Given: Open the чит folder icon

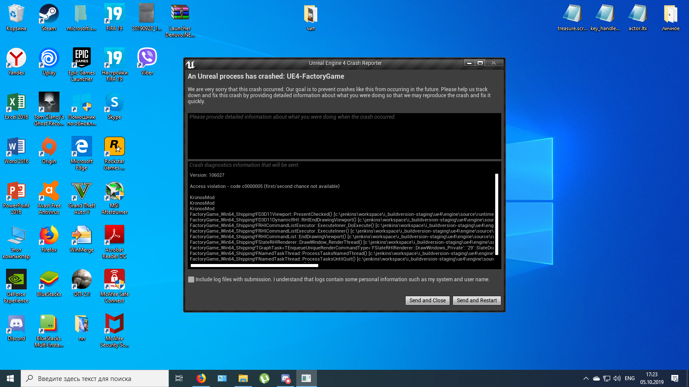Looking at the screenshot, I should (x=310, y=17).
